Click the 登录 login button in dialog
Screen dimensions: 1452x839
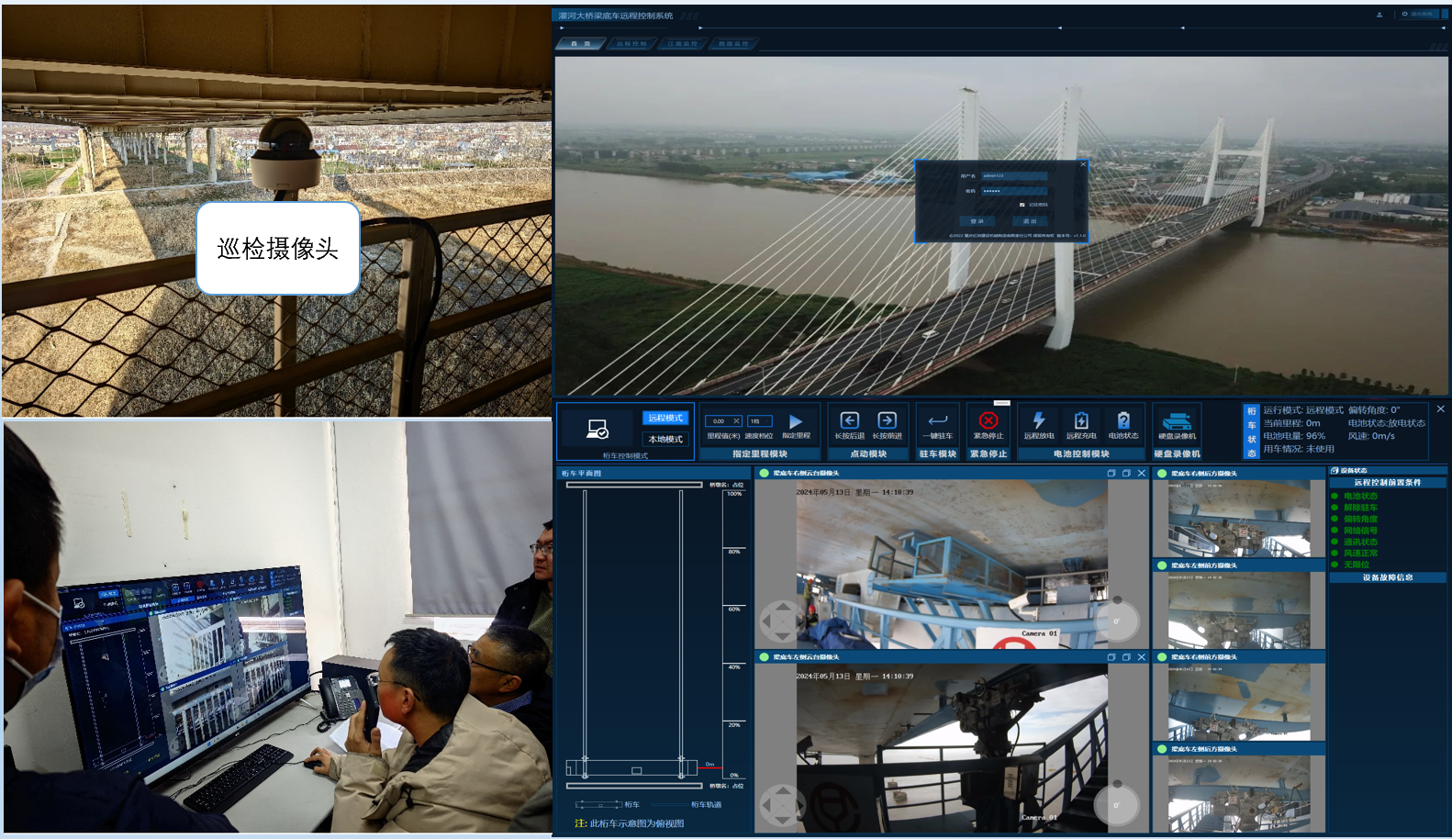pyautogui.click(x=977, y=221)
